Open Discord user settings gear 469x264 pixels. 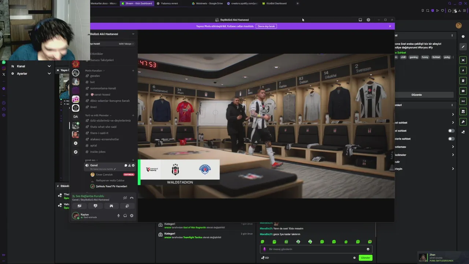132,216
